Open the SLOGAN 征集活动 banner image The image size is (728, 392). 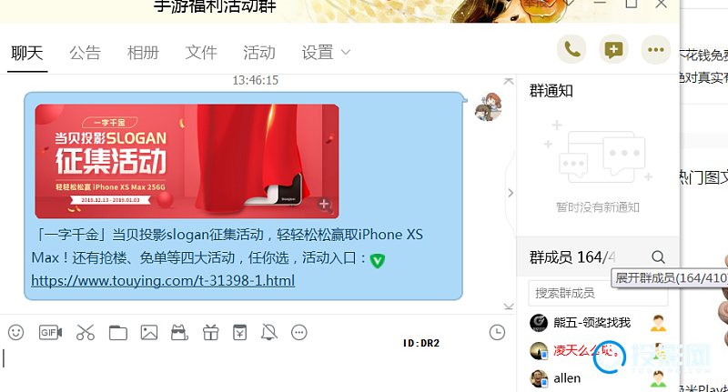point(187,161)
